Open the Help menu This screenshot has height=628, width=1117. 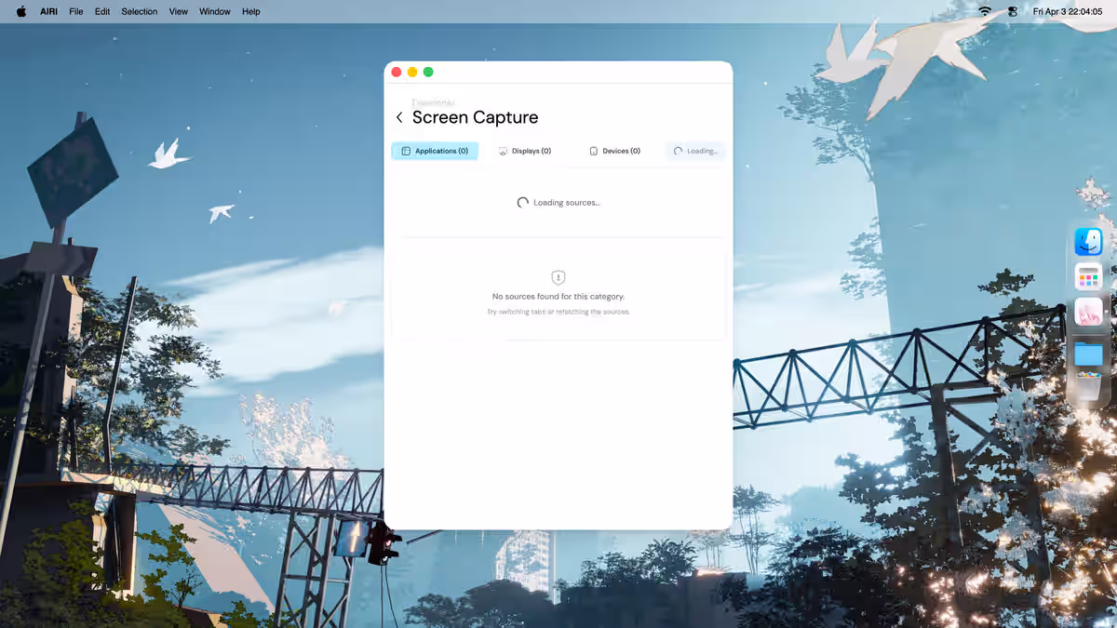click(251, 11)
